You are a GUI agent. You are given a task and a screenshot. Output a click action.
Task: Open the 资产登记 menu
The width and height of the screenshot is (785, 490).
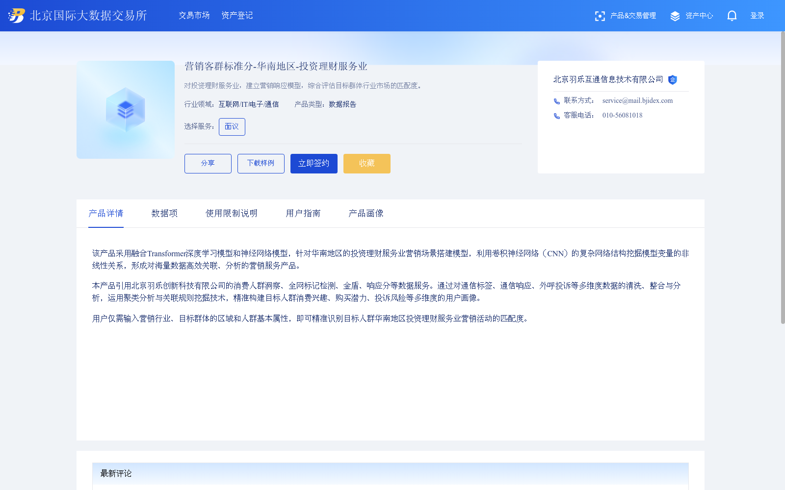(x=237, y=16)
